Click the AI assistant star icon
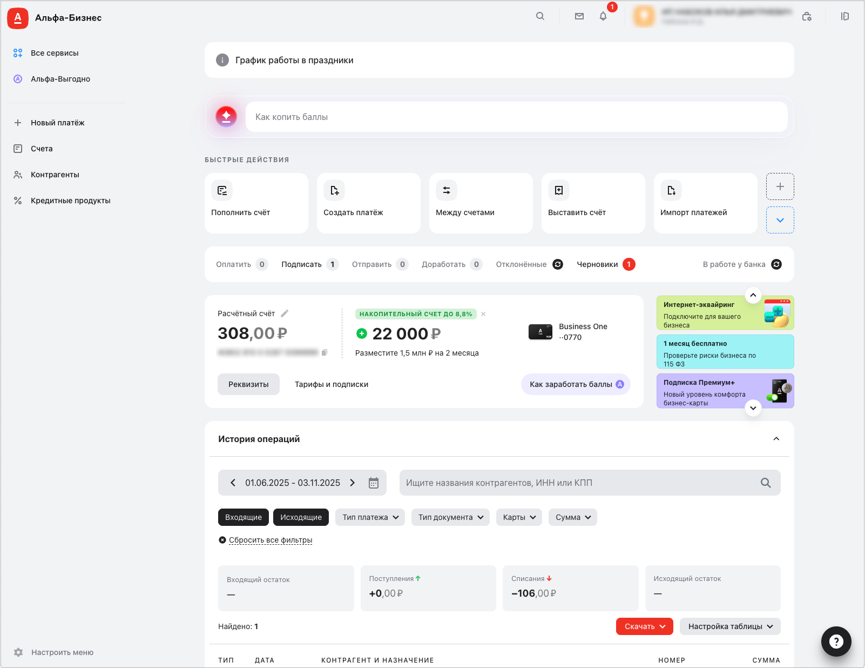Screen dimensions: 865x668 point(226,116)
